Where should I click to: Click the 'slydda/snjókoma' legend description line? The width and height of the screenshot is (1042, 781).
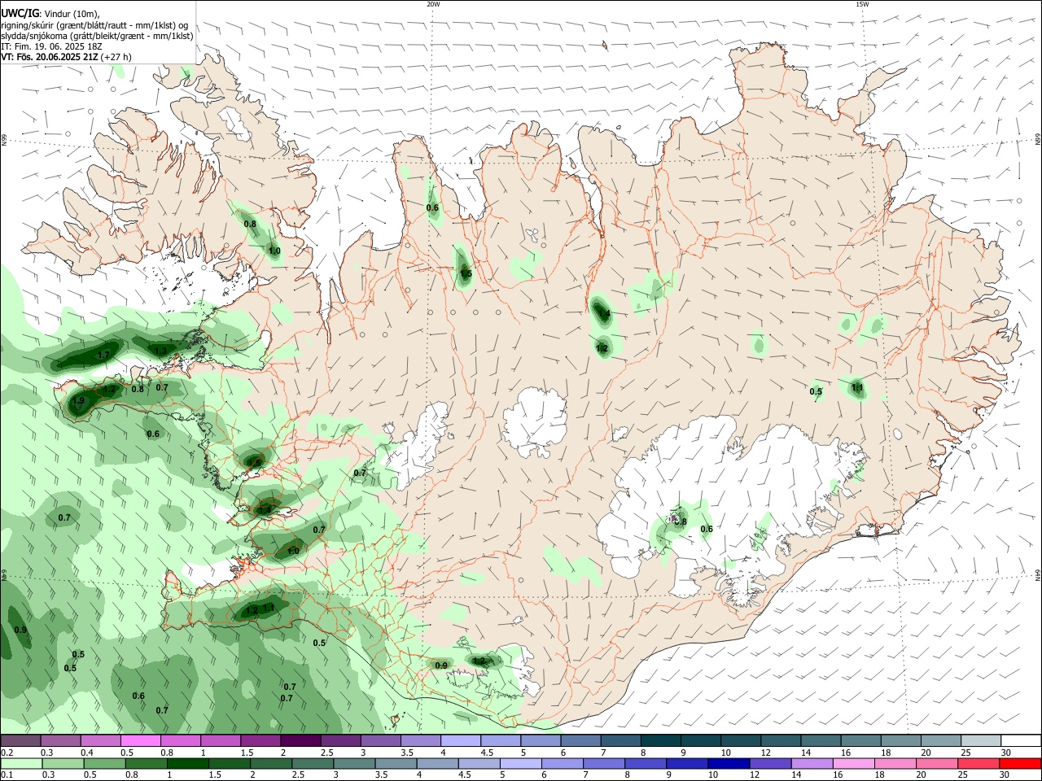pos(97,36)
